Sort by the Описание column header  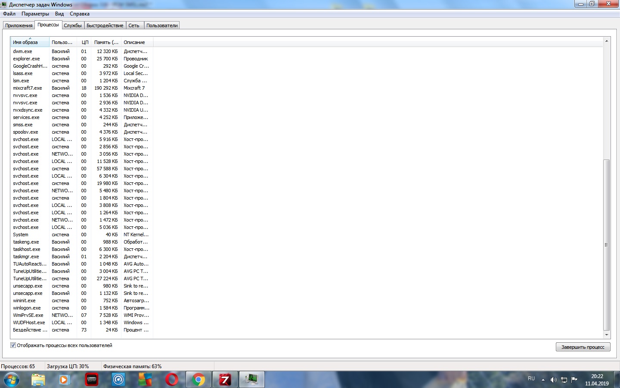tap(137, 42)
